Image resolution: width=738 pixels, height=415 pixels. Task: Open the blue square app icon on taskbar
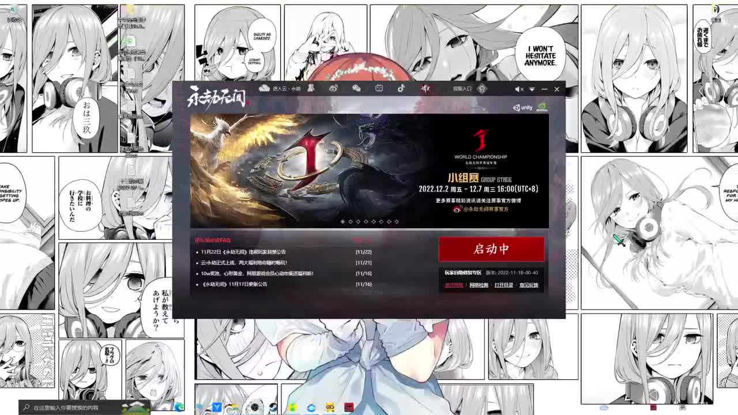click(x=217, y=408)
